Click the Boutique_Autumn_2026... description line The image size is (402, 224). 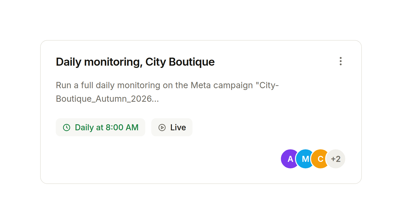point(107,99)
